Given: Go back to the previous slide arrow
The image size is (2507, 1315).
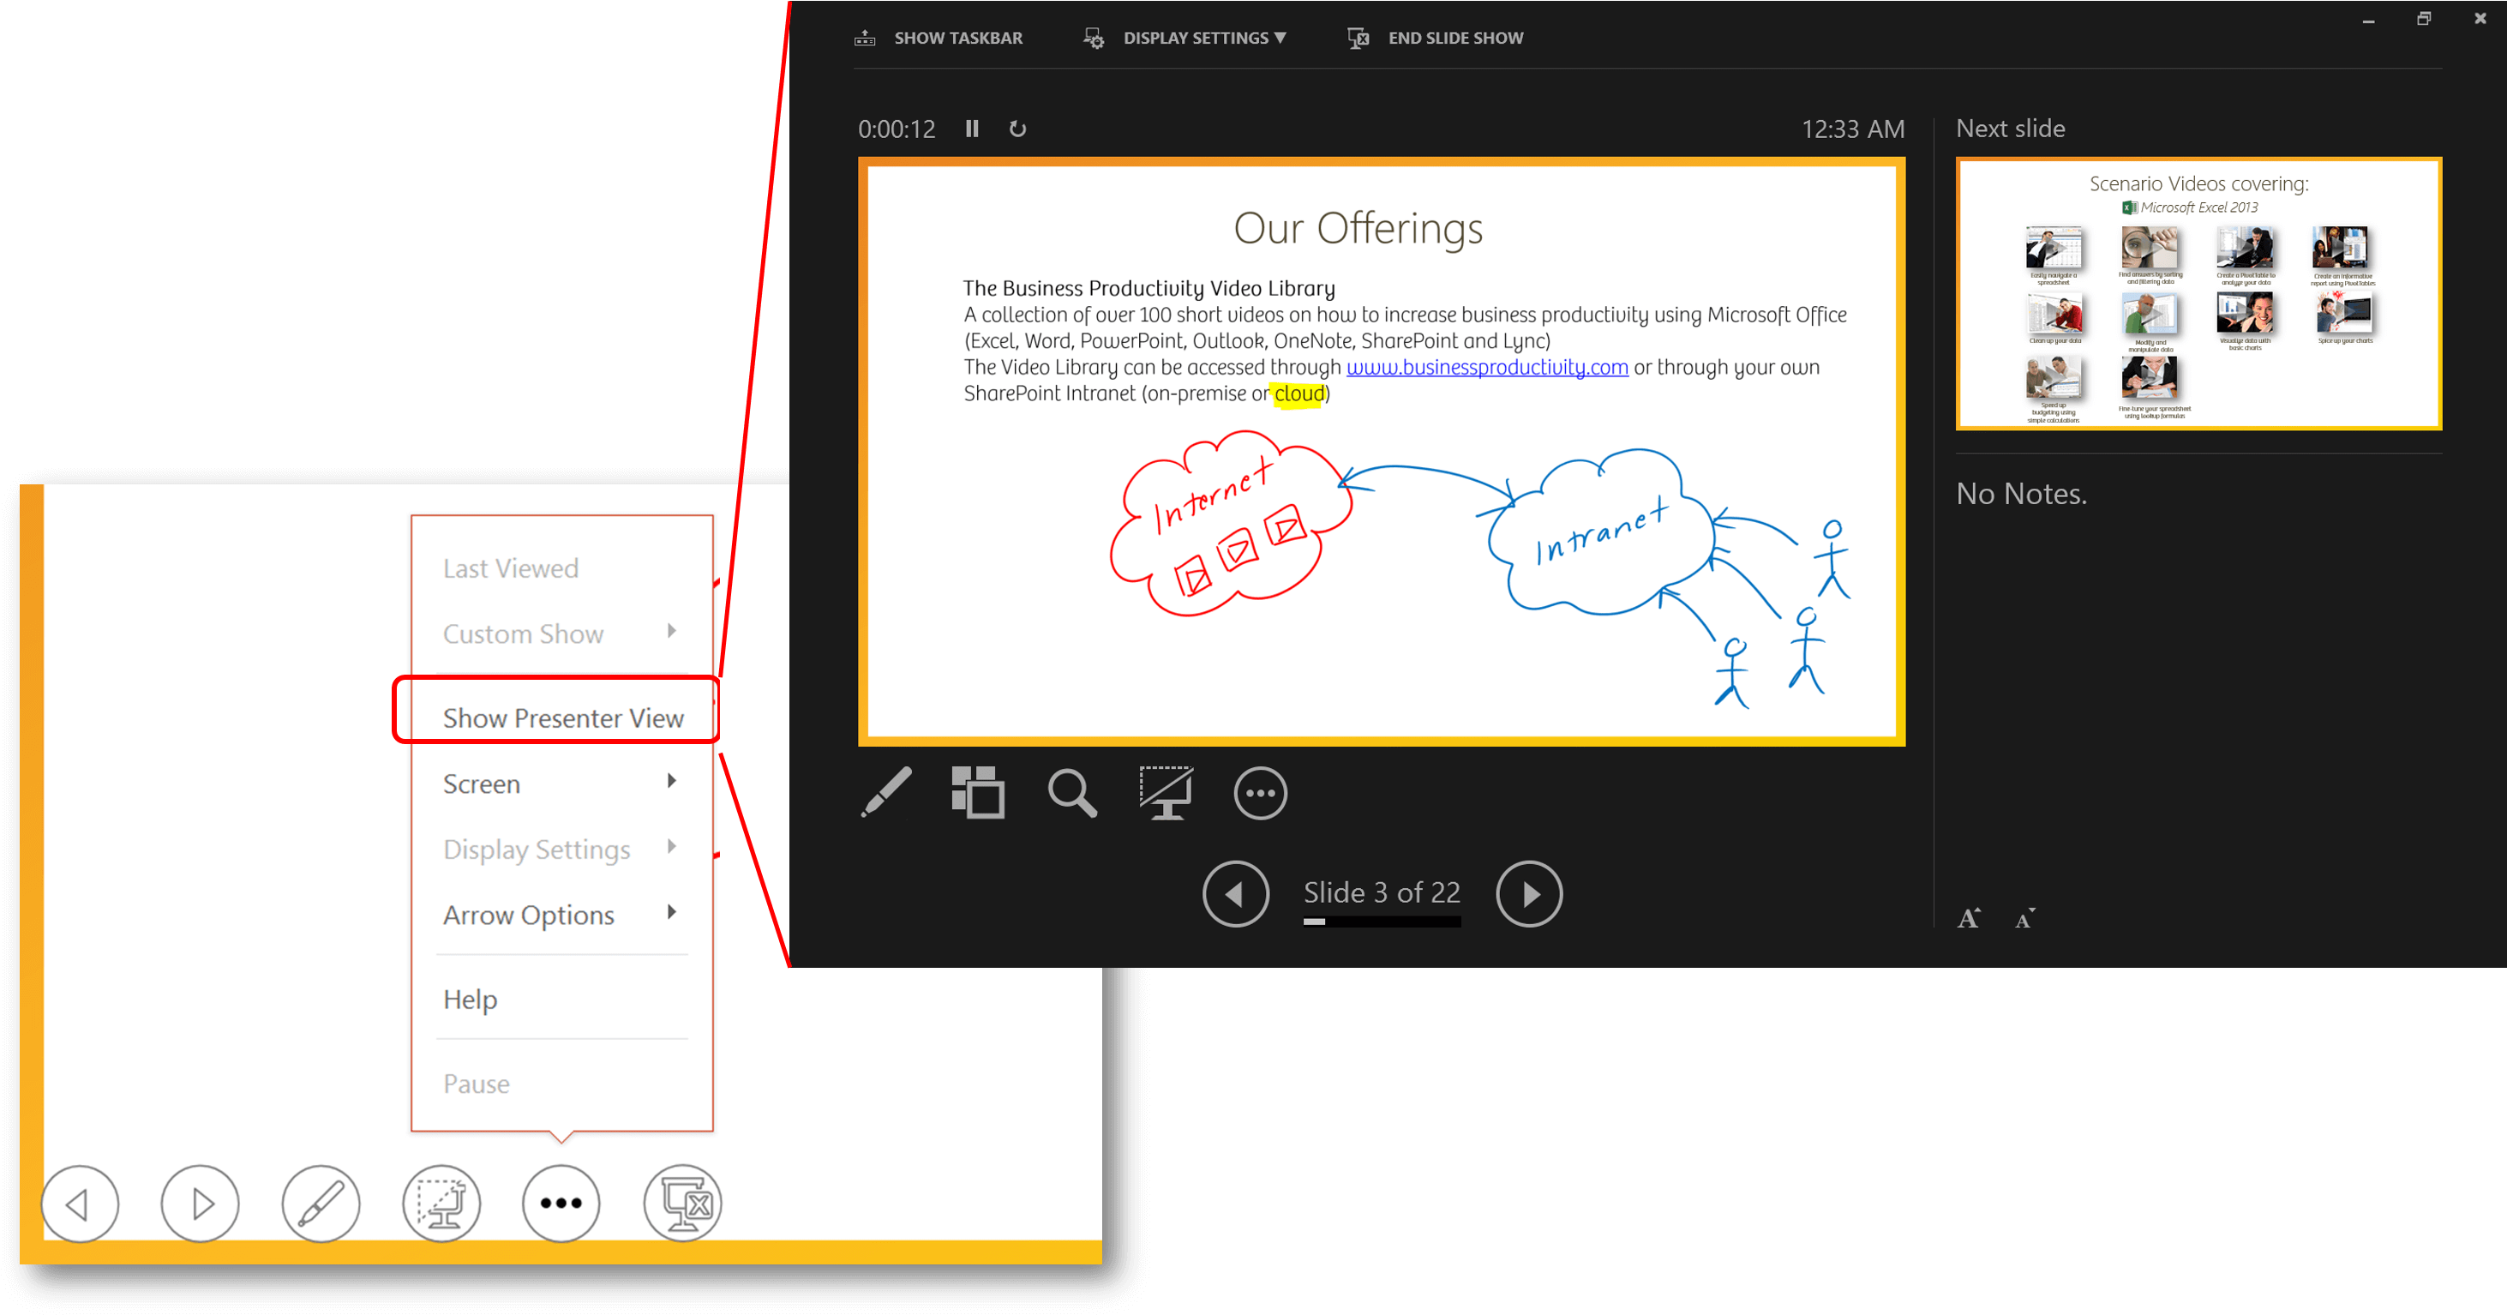Looking at the screenshot, I should (1235, 893).
